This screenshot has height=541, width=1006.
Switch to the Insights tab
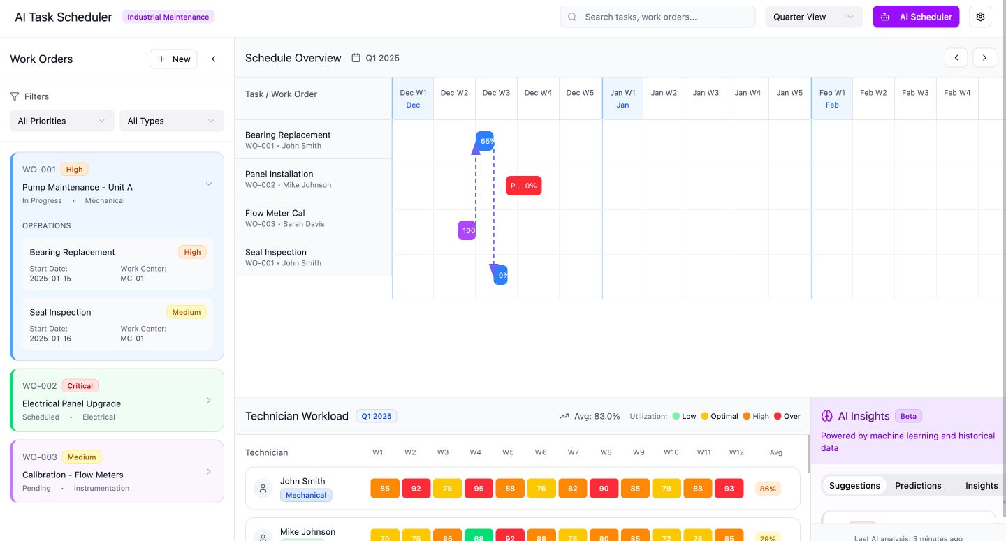tap(981, 485)
